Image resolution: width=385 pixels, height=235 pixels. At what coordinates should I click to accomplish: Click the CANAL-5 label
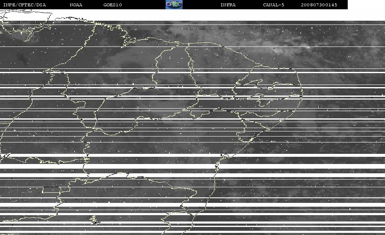point(274,5)
